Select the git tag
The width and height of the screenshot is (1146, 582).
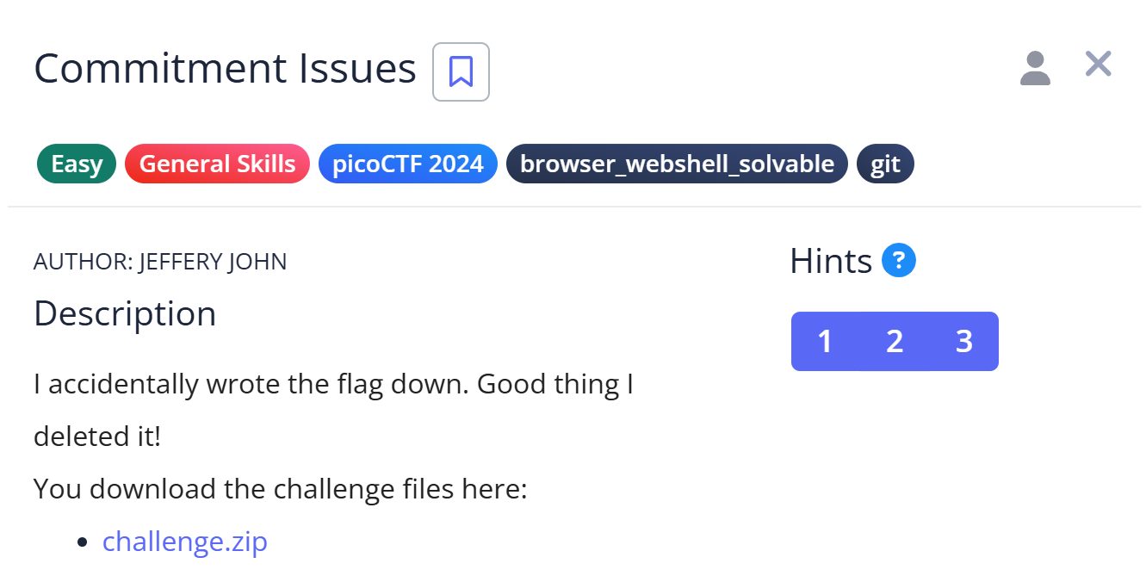click(x=885, y=164)
